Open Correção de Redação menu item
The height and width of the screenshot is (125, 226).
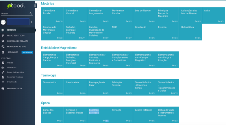coord(17,41)
